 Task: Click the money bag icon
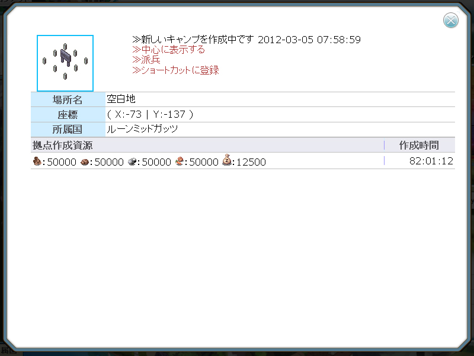point(227,160)
